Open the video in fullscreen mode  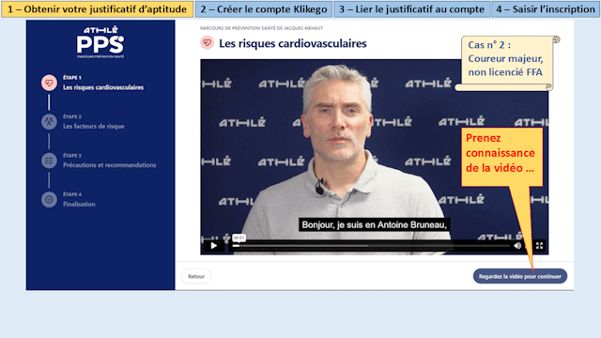tap(539, 246)
